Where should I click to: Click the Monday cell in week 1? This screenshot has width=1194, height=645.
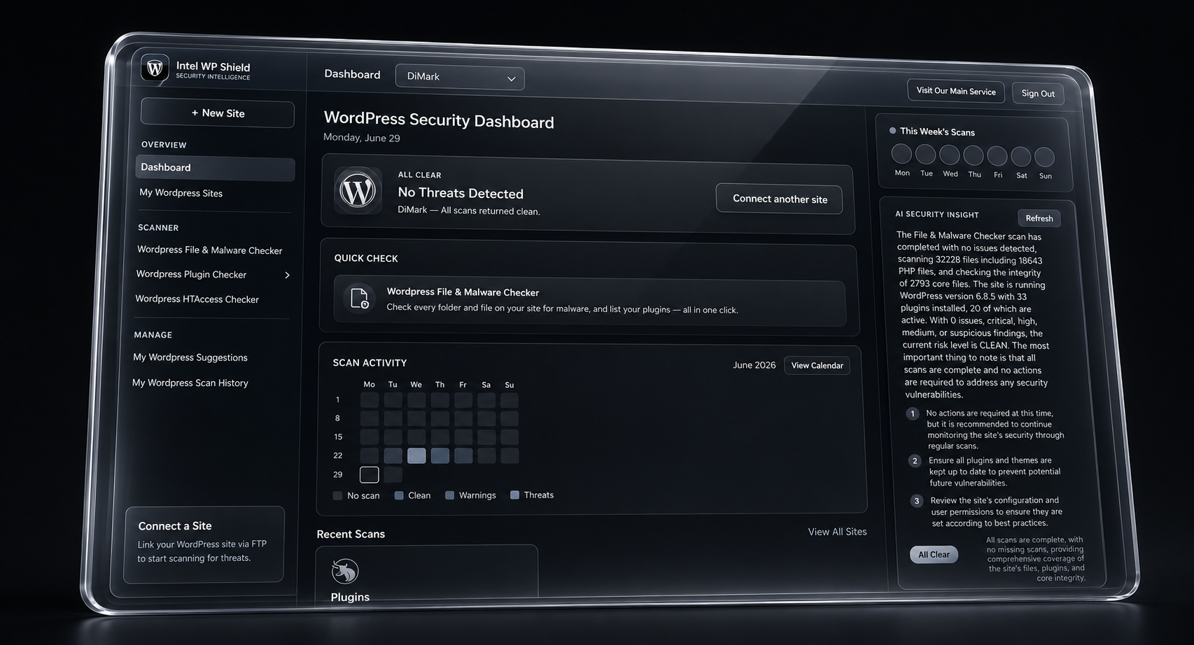pos(370,400)
